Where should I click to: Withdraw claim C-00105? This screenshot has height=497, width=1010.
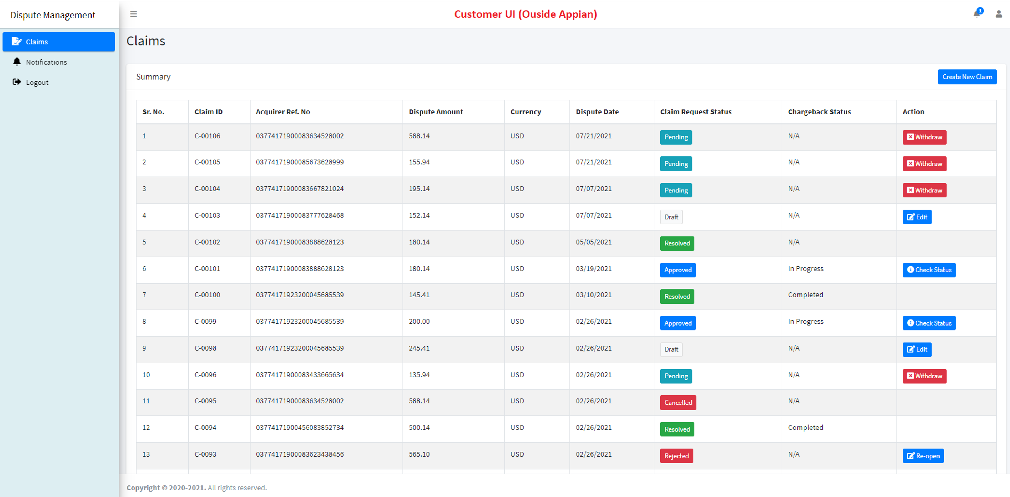point(924,164)
